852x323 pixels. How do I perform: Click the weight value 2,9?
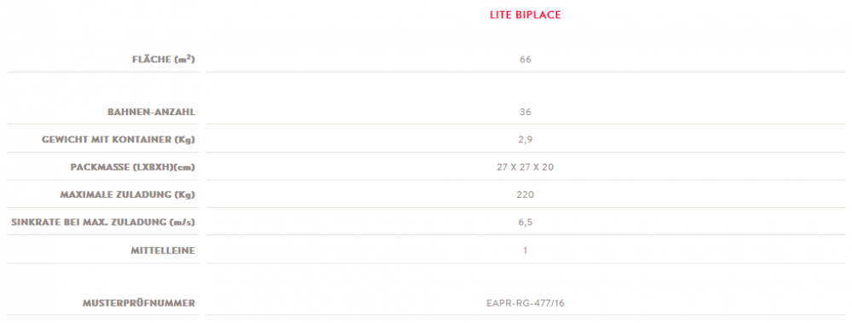coord(525,140)
